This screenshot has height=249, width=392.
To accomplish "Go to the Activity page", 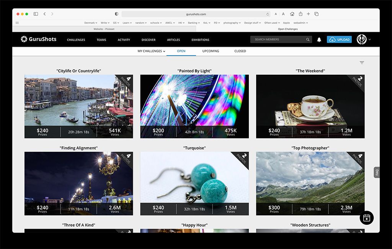I will [124, 40].
